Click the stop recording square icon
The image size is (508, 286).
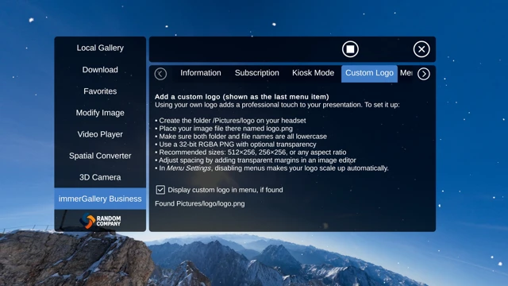pyautogui.click(x=350, y=49)
